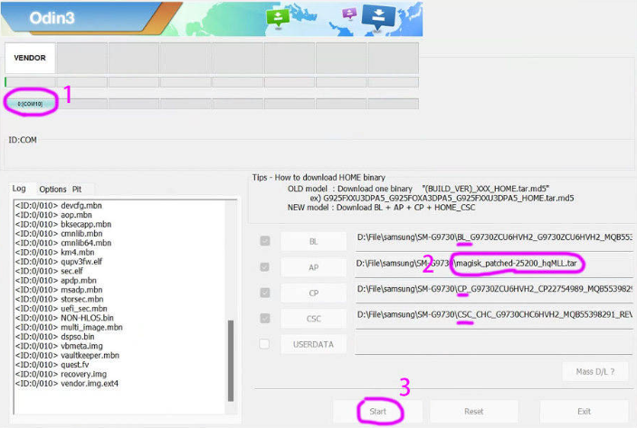The height and width of the screenshot is (428, 637).
Task: Click the BL file path field
Action: pyautogui.click(x=494, y=239)
